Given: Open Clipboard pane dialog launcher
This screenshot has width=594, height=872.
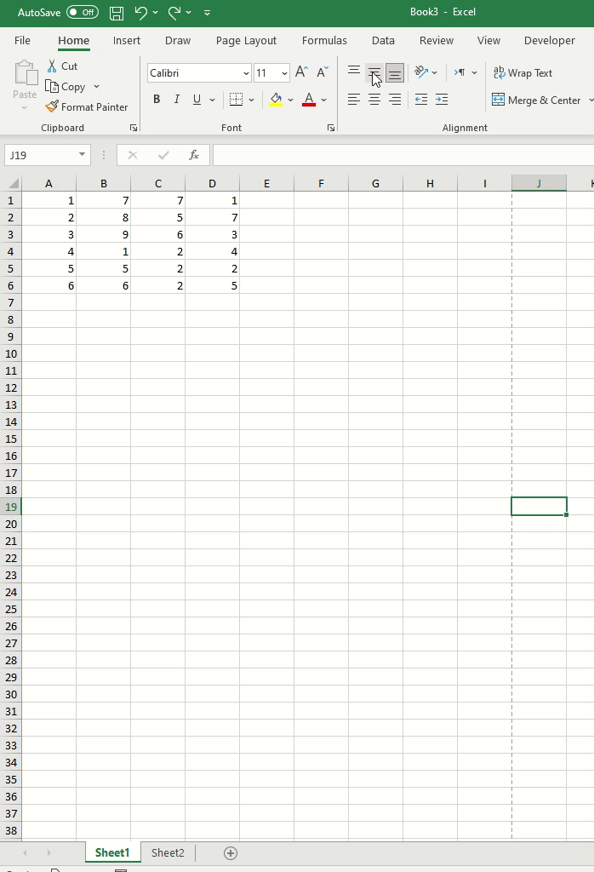Looking at the screenshot, I should (x=134, y=128).
